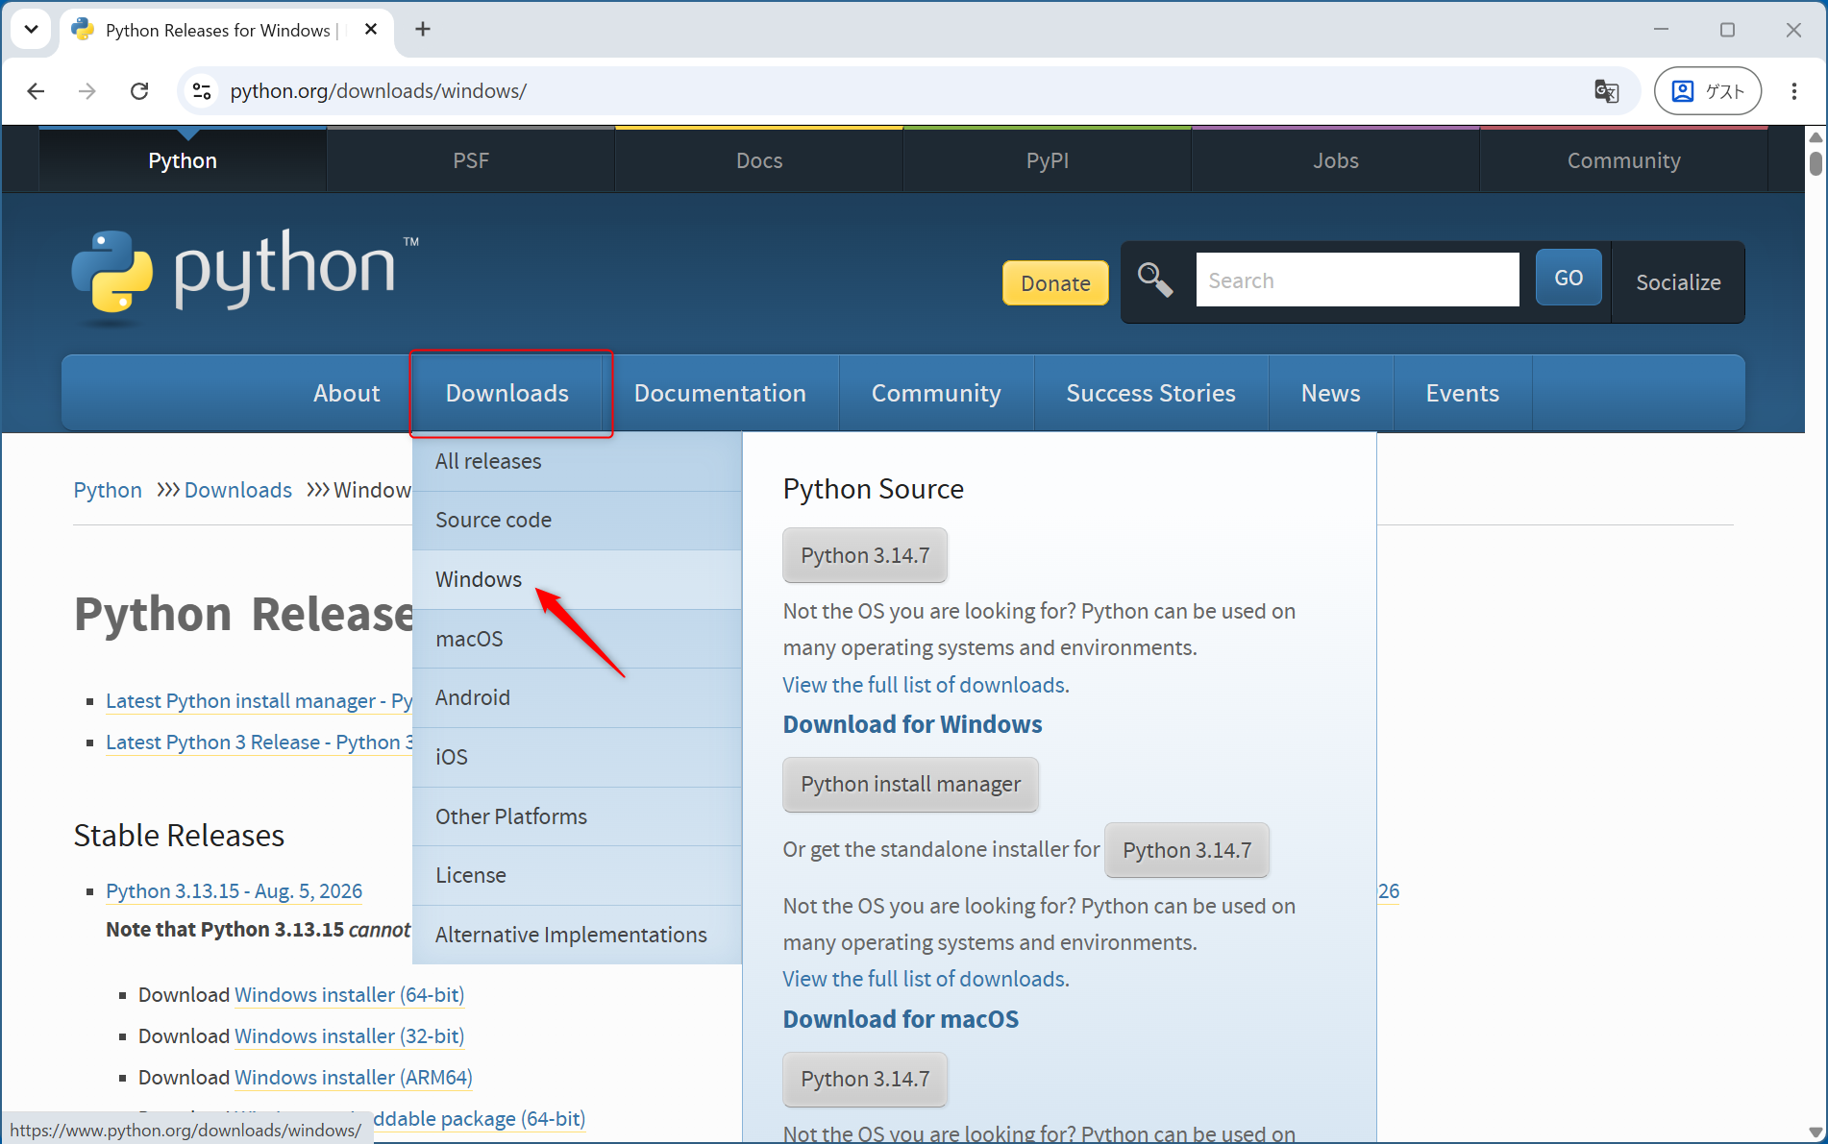Click the Python breadcrumb link
1828x1144 pixels.
pos(108,490)
